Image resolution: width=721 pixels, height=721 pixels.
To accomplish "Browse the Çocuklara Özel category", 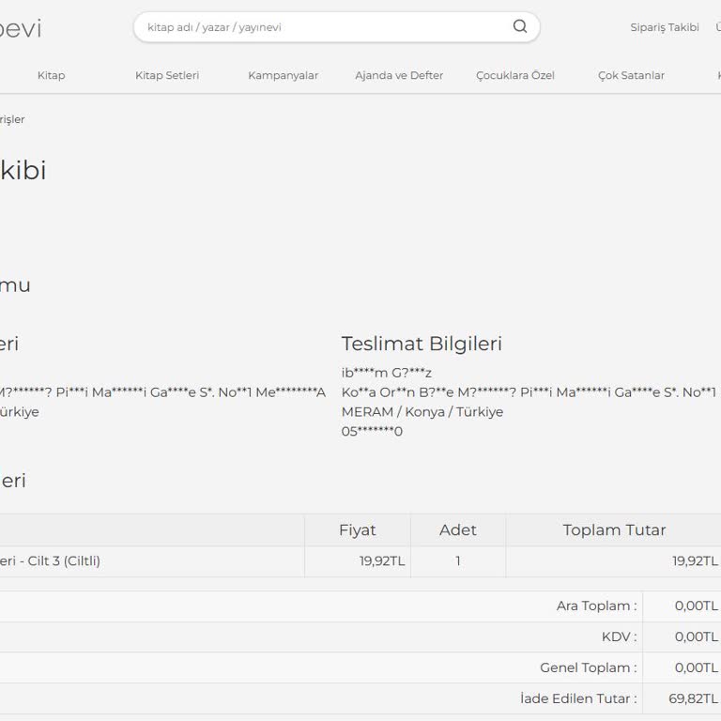I will [x=514, y=75].
